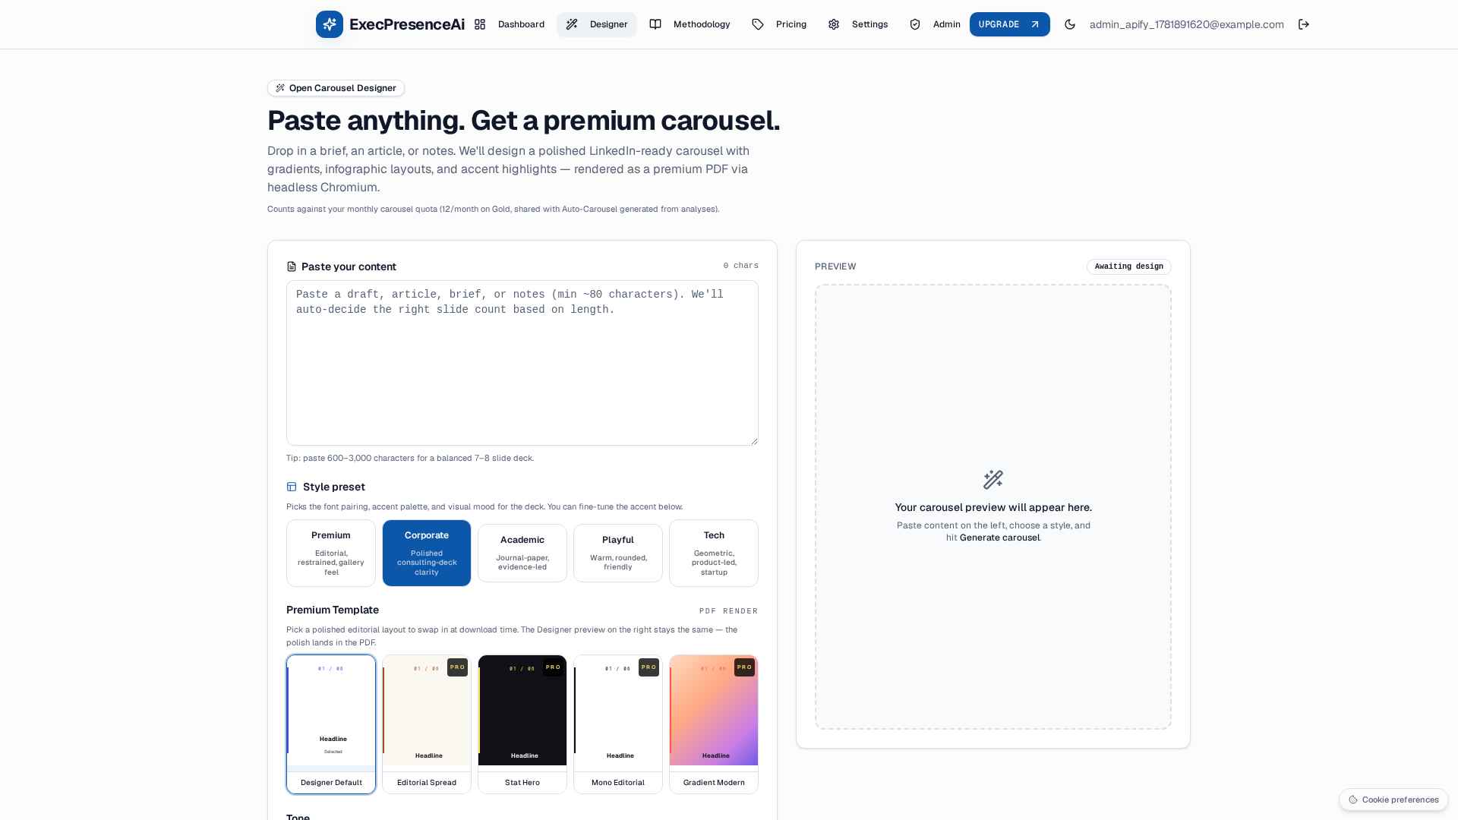
Task: Click the admin email address in header
Action: click(1187, 24)
